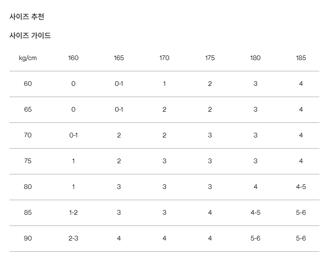Screen dimensions: 322x256
Task: Click the 160 cm column header
Action: tap(74, 58)
